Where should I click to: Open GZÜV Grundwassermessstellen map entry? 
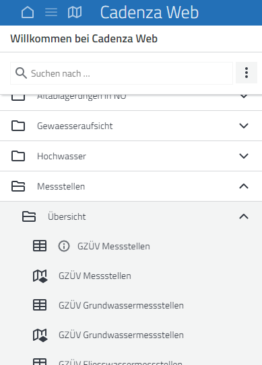tap(121, 335)
